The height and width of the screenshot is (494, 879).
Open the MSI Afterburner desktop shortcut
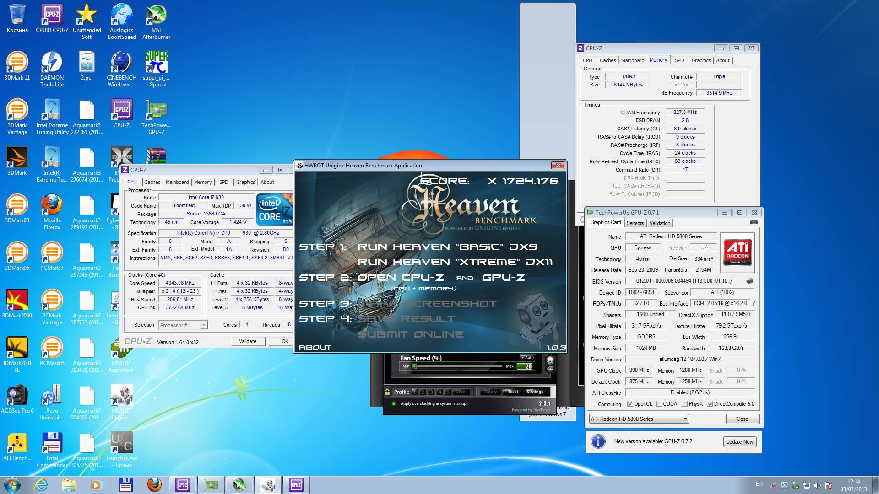(156, 22)
